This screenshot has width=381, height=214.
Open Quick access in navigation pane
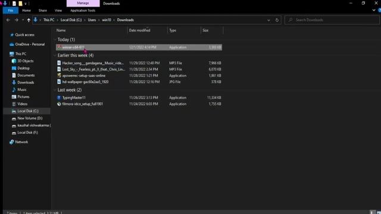pyautogui.click(x=24, y=35)
